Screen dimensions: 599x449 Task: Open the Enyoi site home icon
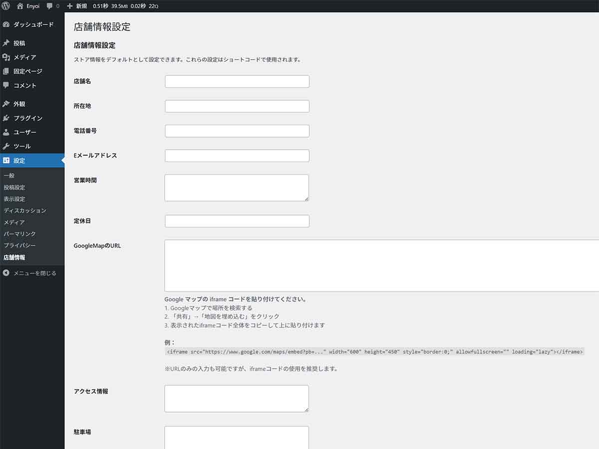click(x=20, y=6)
